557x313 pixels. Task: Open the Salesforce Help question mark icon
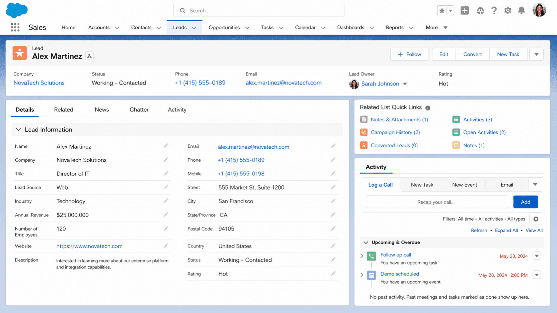point(494,11)
